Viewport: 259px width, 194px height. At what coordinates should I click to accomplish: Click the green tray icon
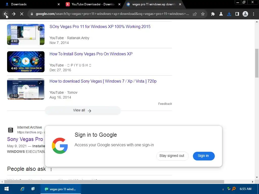click(229, 189)
